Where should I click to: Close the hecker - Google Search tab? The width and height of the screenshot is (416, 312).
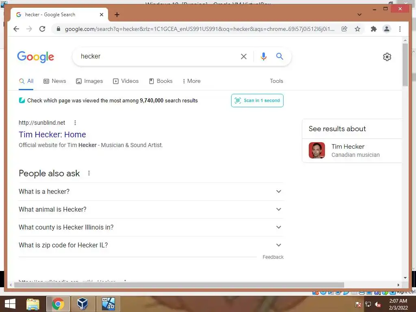(101, 15)
